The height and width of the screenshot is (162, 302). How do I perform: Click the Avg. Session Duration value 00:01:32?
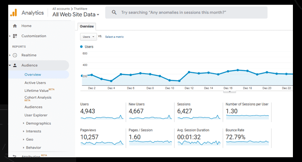pos(189,137)
